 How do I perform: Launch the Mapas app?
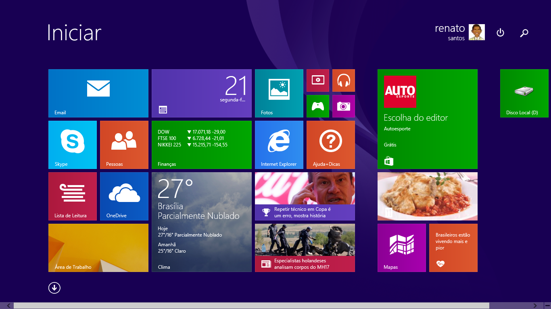[x=402, y=247]
